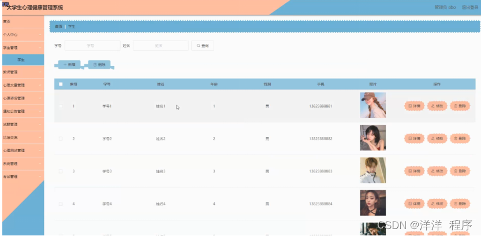The width and height of the screenshot is (481, 236).
Task: Remove student 学号3 with 删除
Action: pyautogui.click(x=460, y=171)
